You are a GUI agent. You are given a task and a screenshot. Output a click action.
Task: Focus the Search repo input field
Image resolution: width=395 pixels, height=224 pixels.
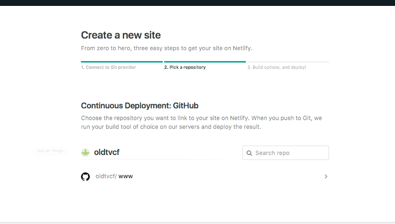[285, 153]
